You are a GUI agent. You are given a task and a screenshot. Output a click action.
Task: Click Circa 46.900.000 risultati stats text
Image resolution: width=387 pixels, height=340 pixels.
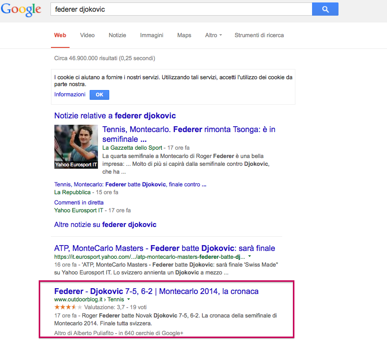[105, 58]
